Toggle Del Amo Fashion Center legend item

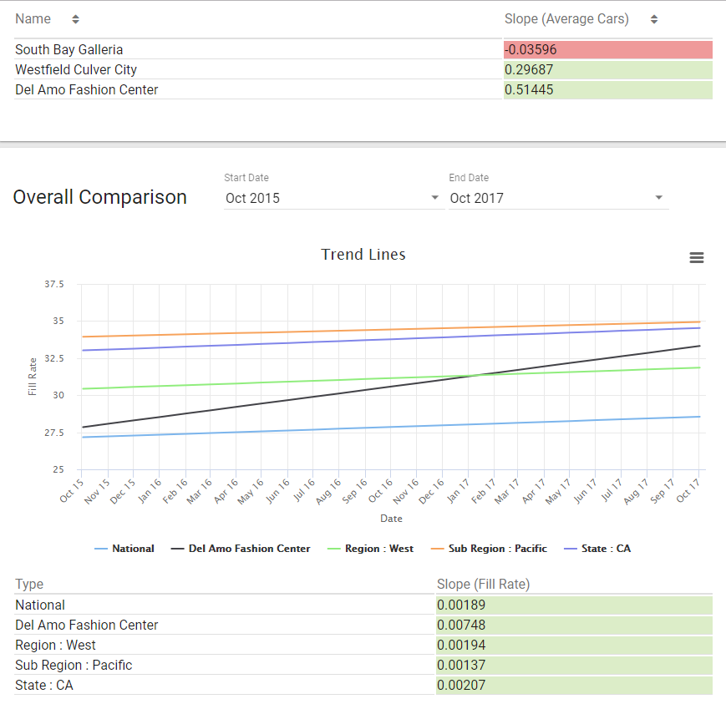(241, 549)
